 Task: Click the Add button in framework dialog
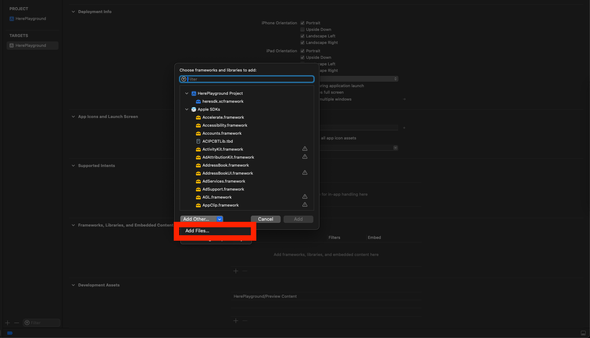coord(298,219)
